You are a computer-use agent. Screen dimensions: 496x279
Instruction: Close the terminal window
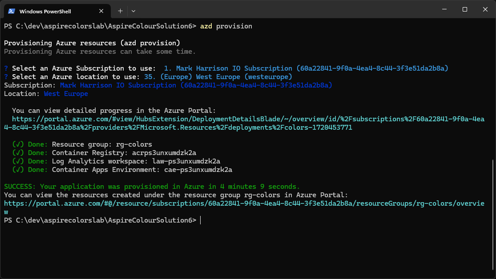point(485,9)
